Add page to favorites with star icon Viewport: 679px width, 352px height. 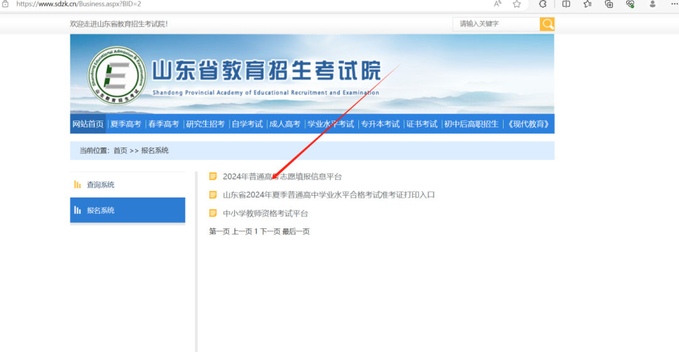tap(517, 4)
